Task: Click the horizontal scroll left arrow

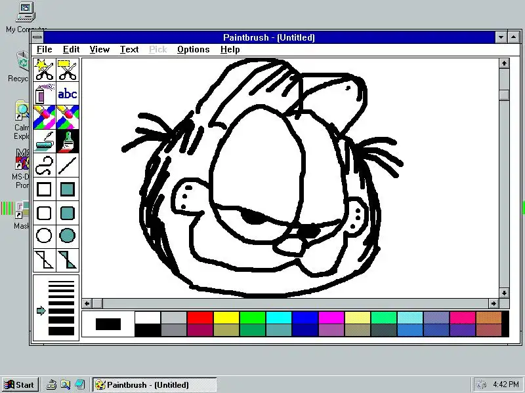Action: pos(87,303)
